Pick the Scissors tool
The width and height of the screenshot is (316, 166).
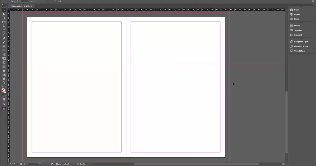4,54
